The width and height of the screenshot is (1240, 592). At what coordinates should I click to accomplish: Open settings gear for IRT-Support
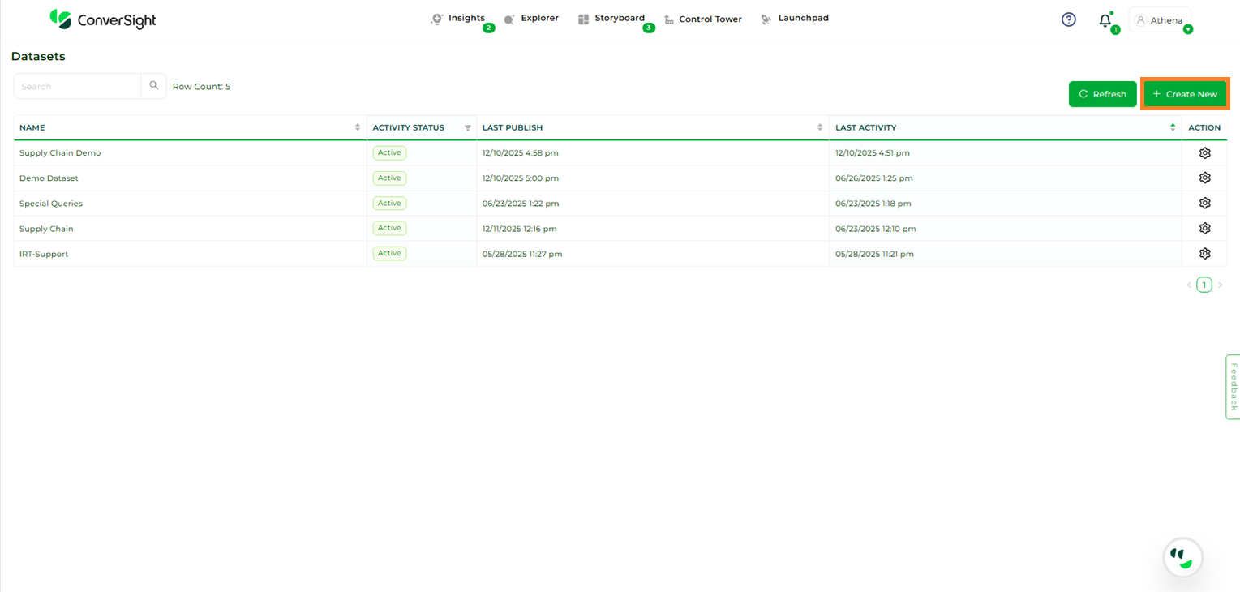click(x=1204, y=254)
